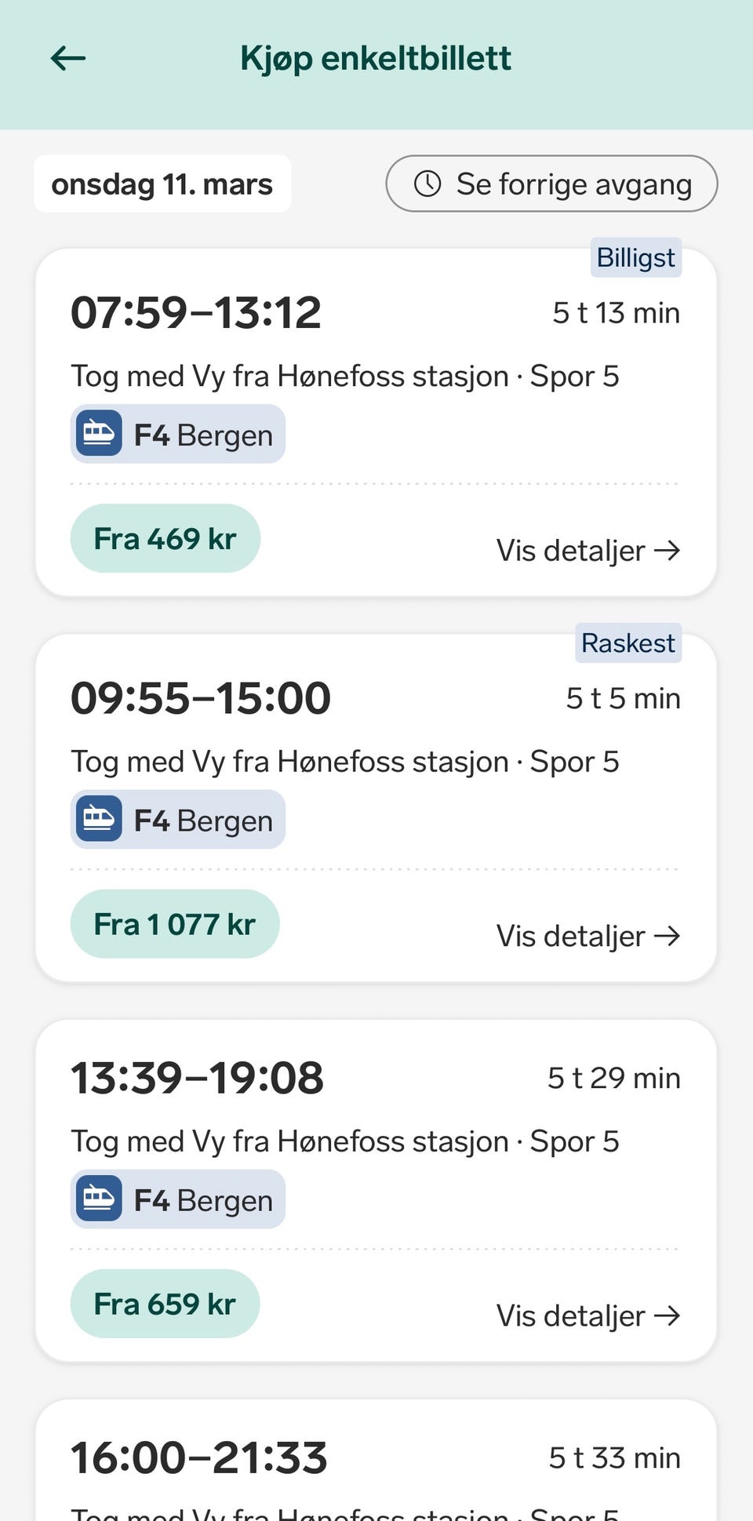Tap train icon on the 09:55 departure

tap(99, 819)
